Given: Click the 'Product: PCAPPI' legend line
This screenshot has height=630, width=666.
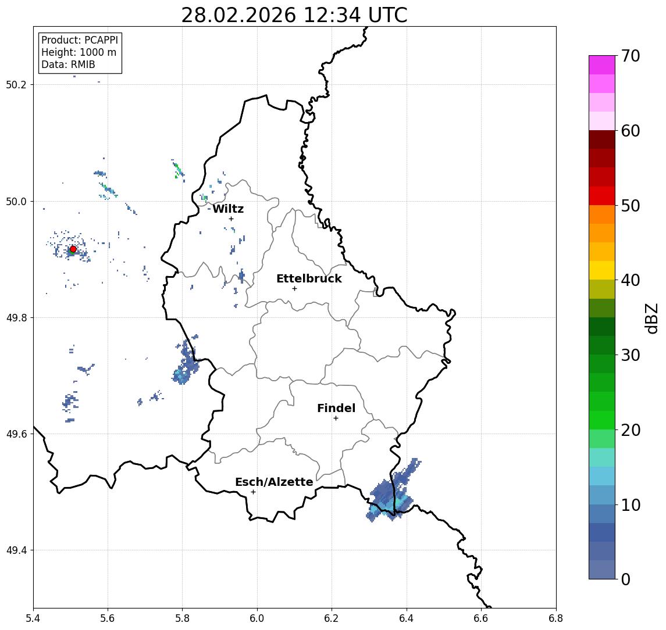Looking at the screenshot, I should [x=80, y=40].
